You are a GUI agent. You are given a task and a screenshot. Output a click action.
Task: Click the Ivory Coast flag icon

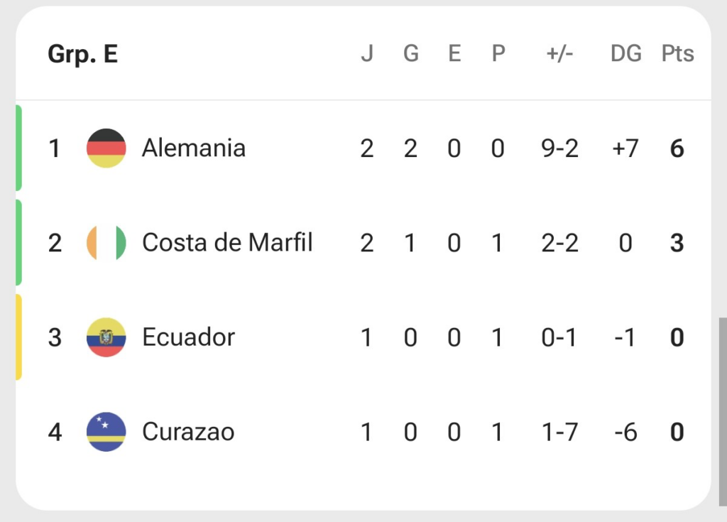(106, 243)
